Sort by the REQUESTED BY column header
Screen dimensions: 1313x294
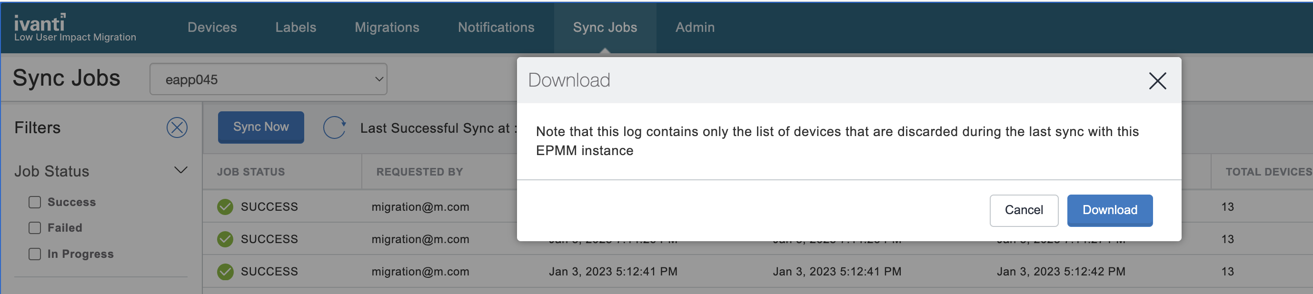point(419,172)
